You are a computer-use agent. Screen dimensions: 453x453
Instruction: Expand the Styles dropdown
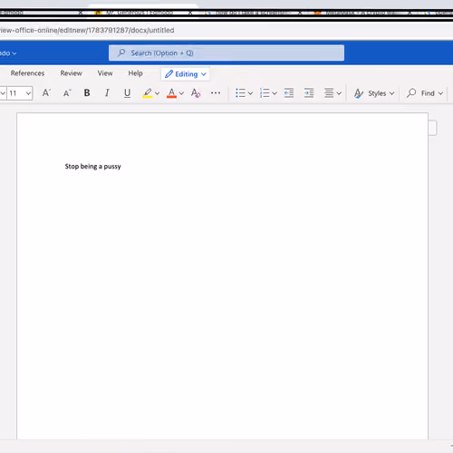click(374, 93)
